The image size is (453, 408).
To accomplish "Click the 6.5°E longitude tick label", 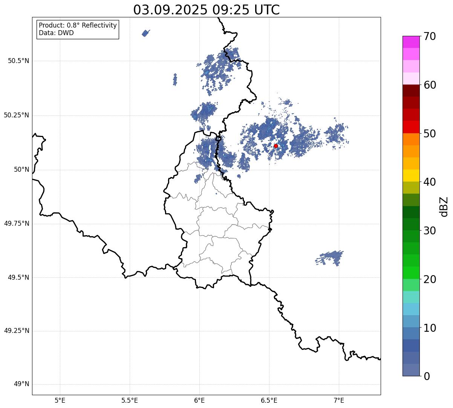I will (269, 400).
